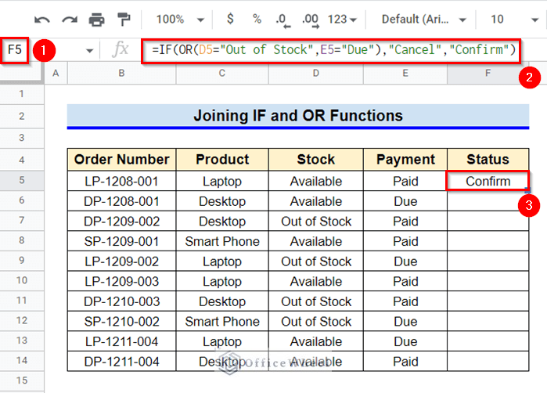This screenshot has width=547, height=393.
Task: Expand the Name box dropdown arrow
Action: coord(90,51)
